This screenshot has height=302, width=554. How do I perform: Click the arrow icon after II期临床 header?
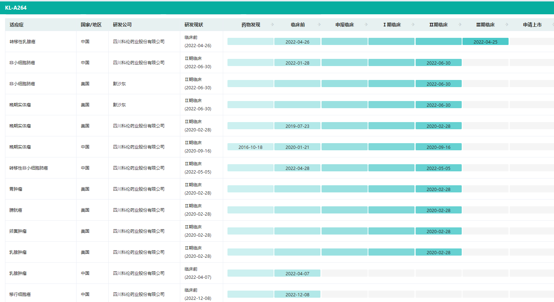coord(460,25)
